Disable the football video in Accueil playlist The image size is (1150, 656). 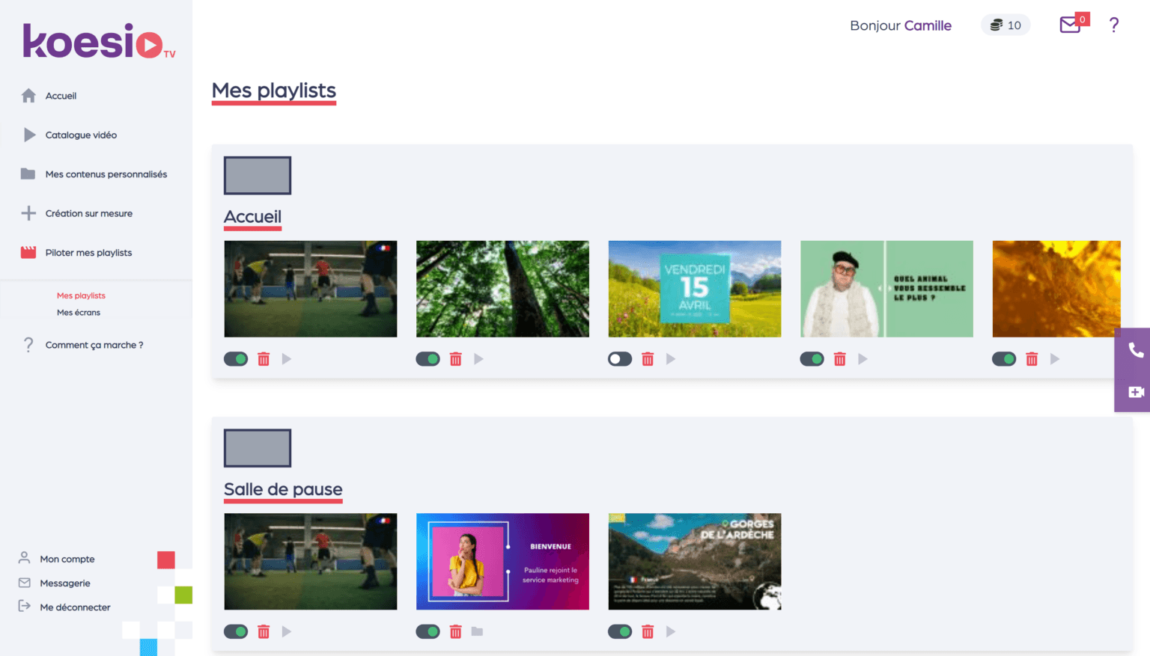235,359
